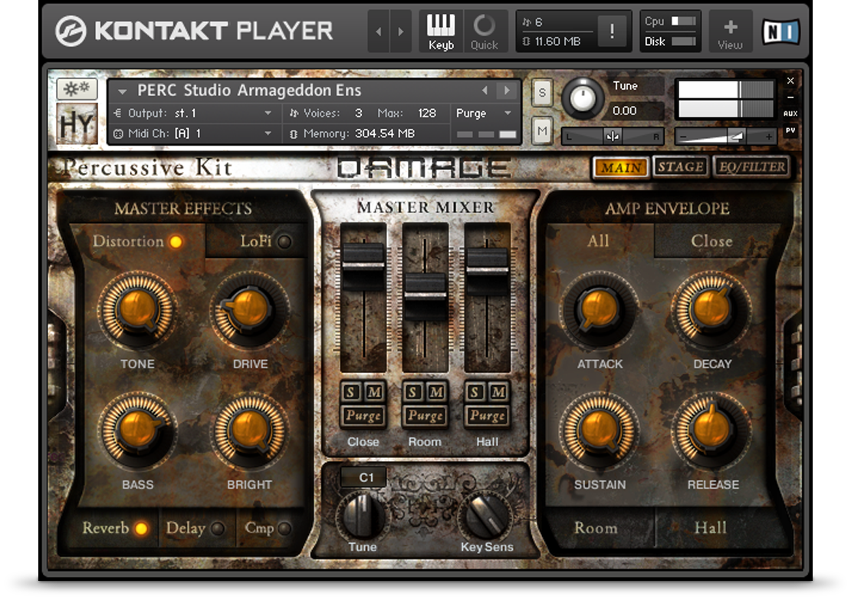Open instrument options snowflake icon

77,88
